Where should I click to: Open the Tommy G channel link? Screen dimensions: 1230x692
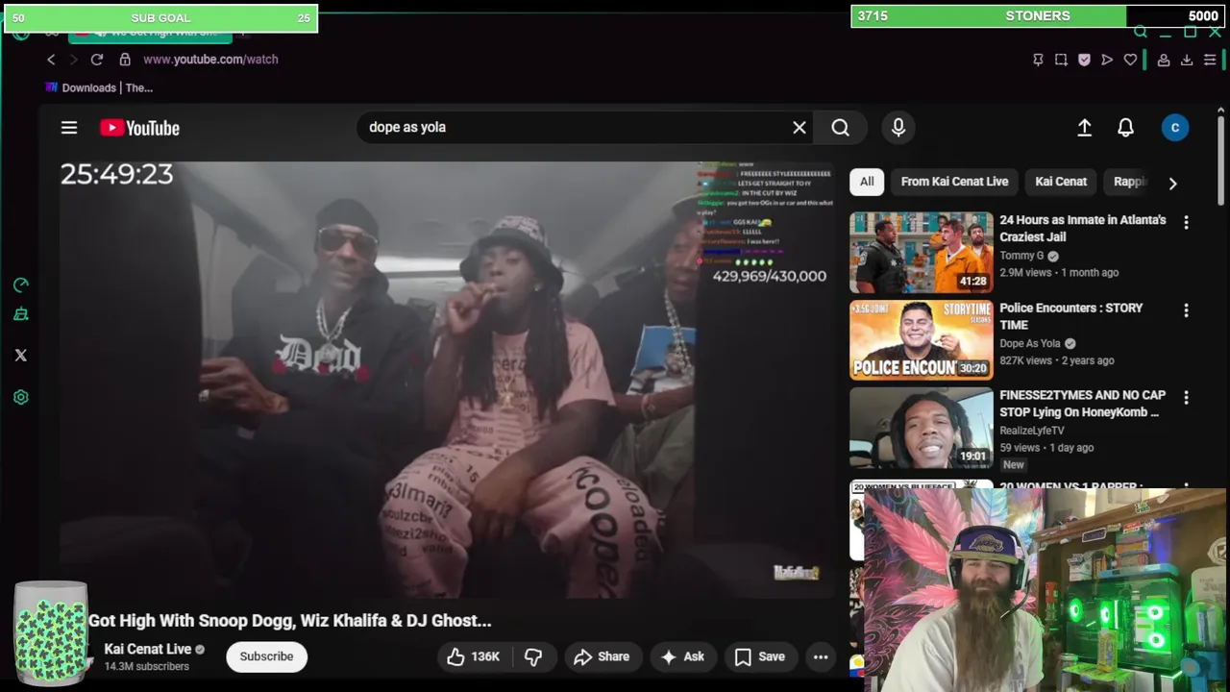[x=1021, y=256]
